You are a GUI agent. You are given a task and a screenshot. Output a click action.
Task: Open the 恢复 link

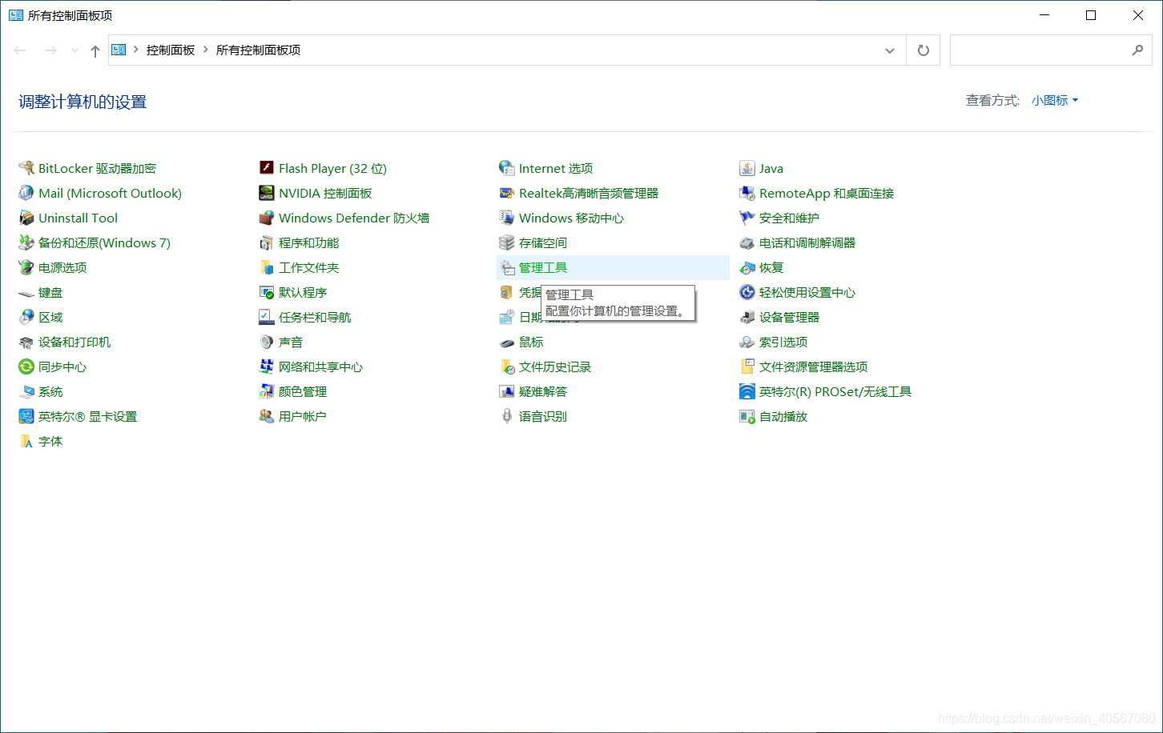771,267
